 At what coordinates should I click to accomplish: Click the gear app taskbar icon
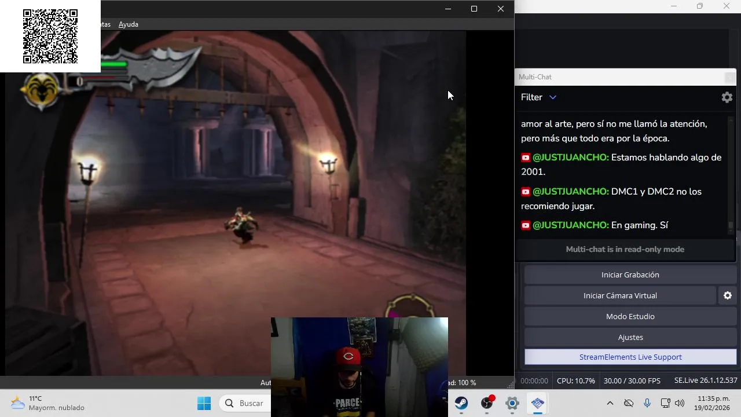tap(512, 403)
